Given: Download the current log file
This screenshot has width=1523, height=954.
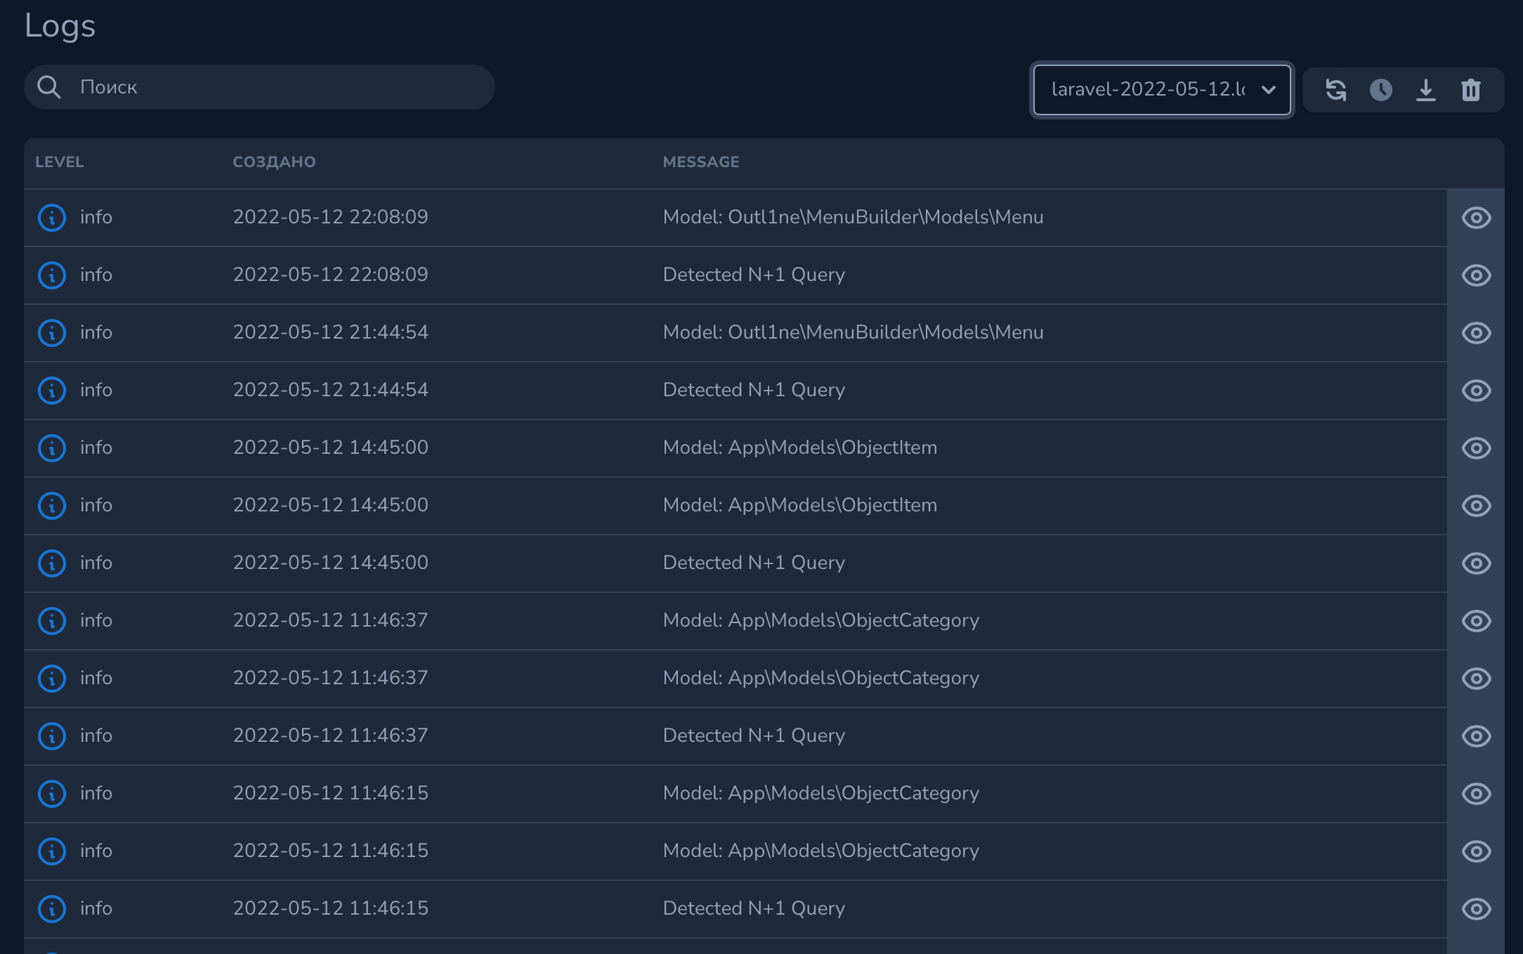Looking at the screenshot, I should pyautogui.click(x=1425, y=90).
